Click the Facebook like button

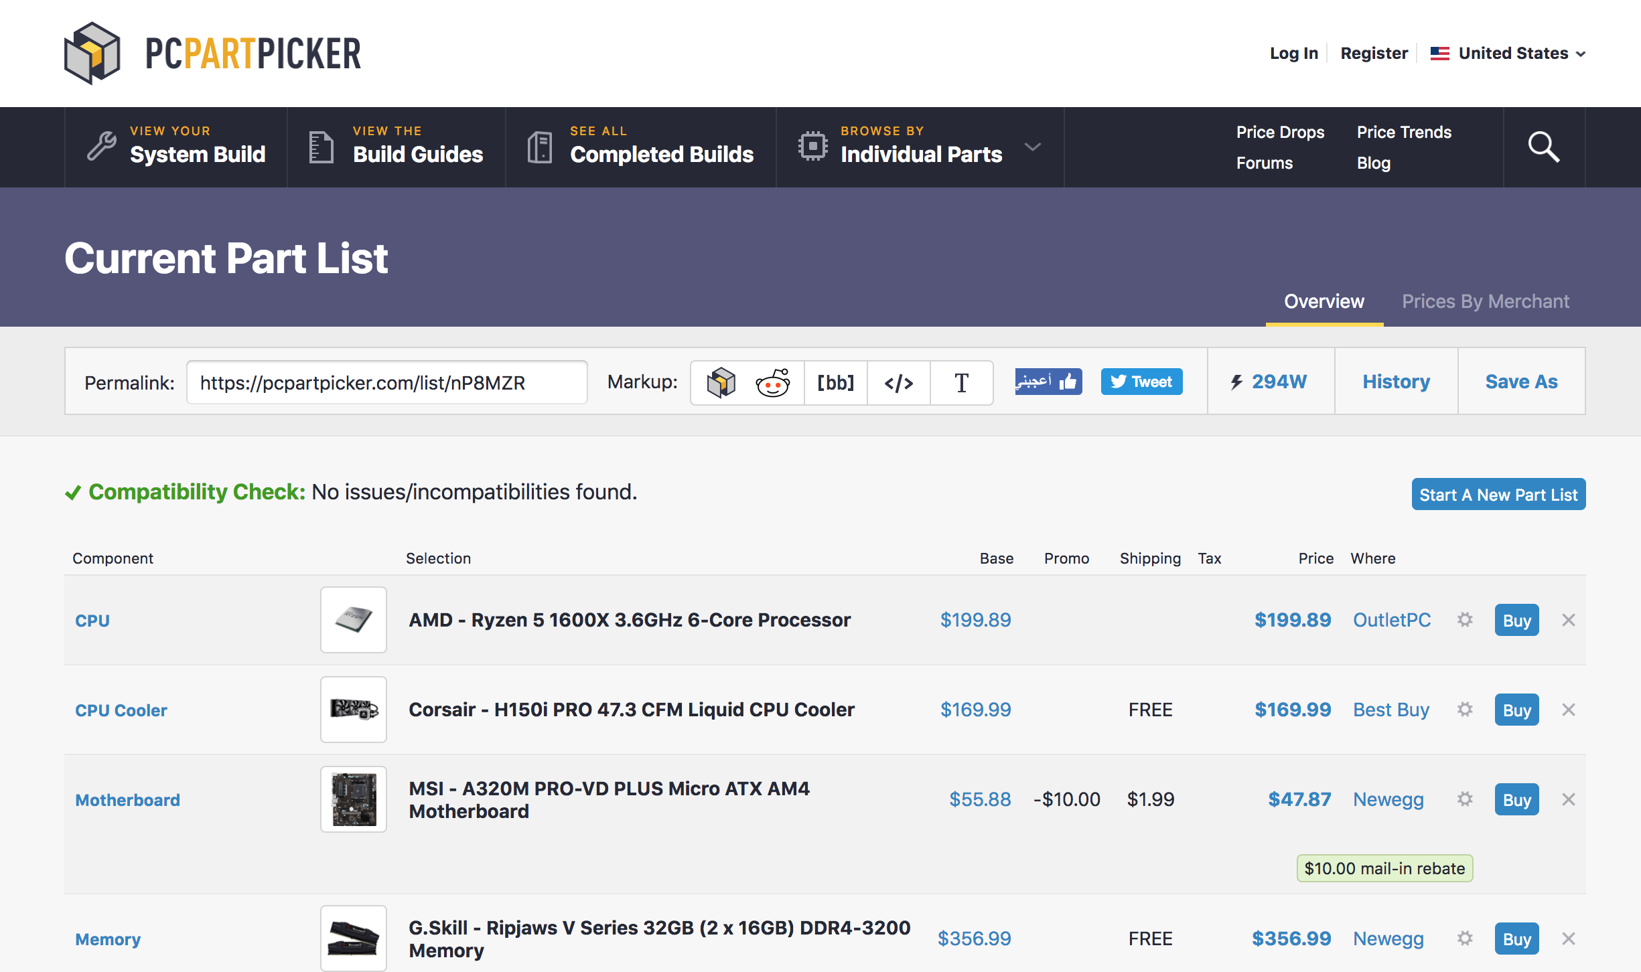point(1048,382)
